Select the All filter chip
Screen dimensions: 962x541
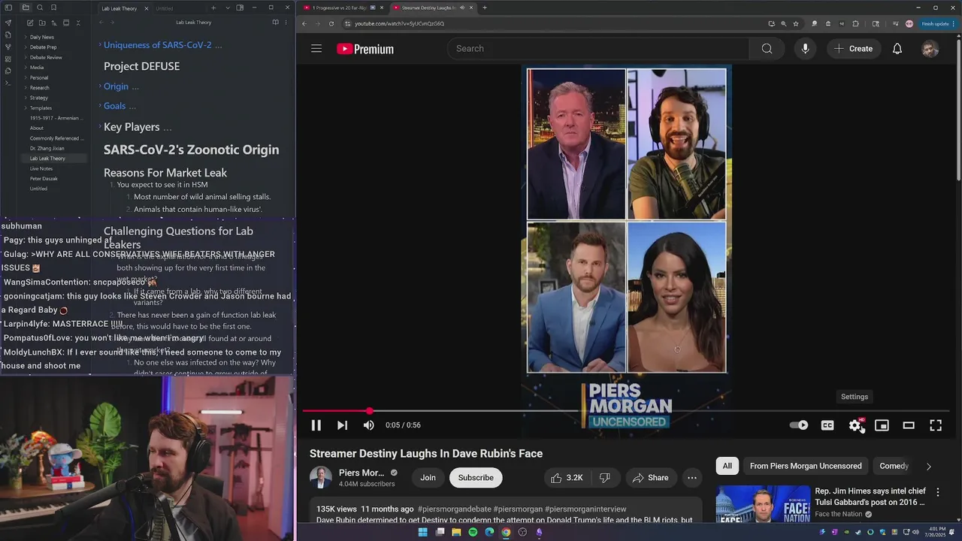[x=728, y=466]
